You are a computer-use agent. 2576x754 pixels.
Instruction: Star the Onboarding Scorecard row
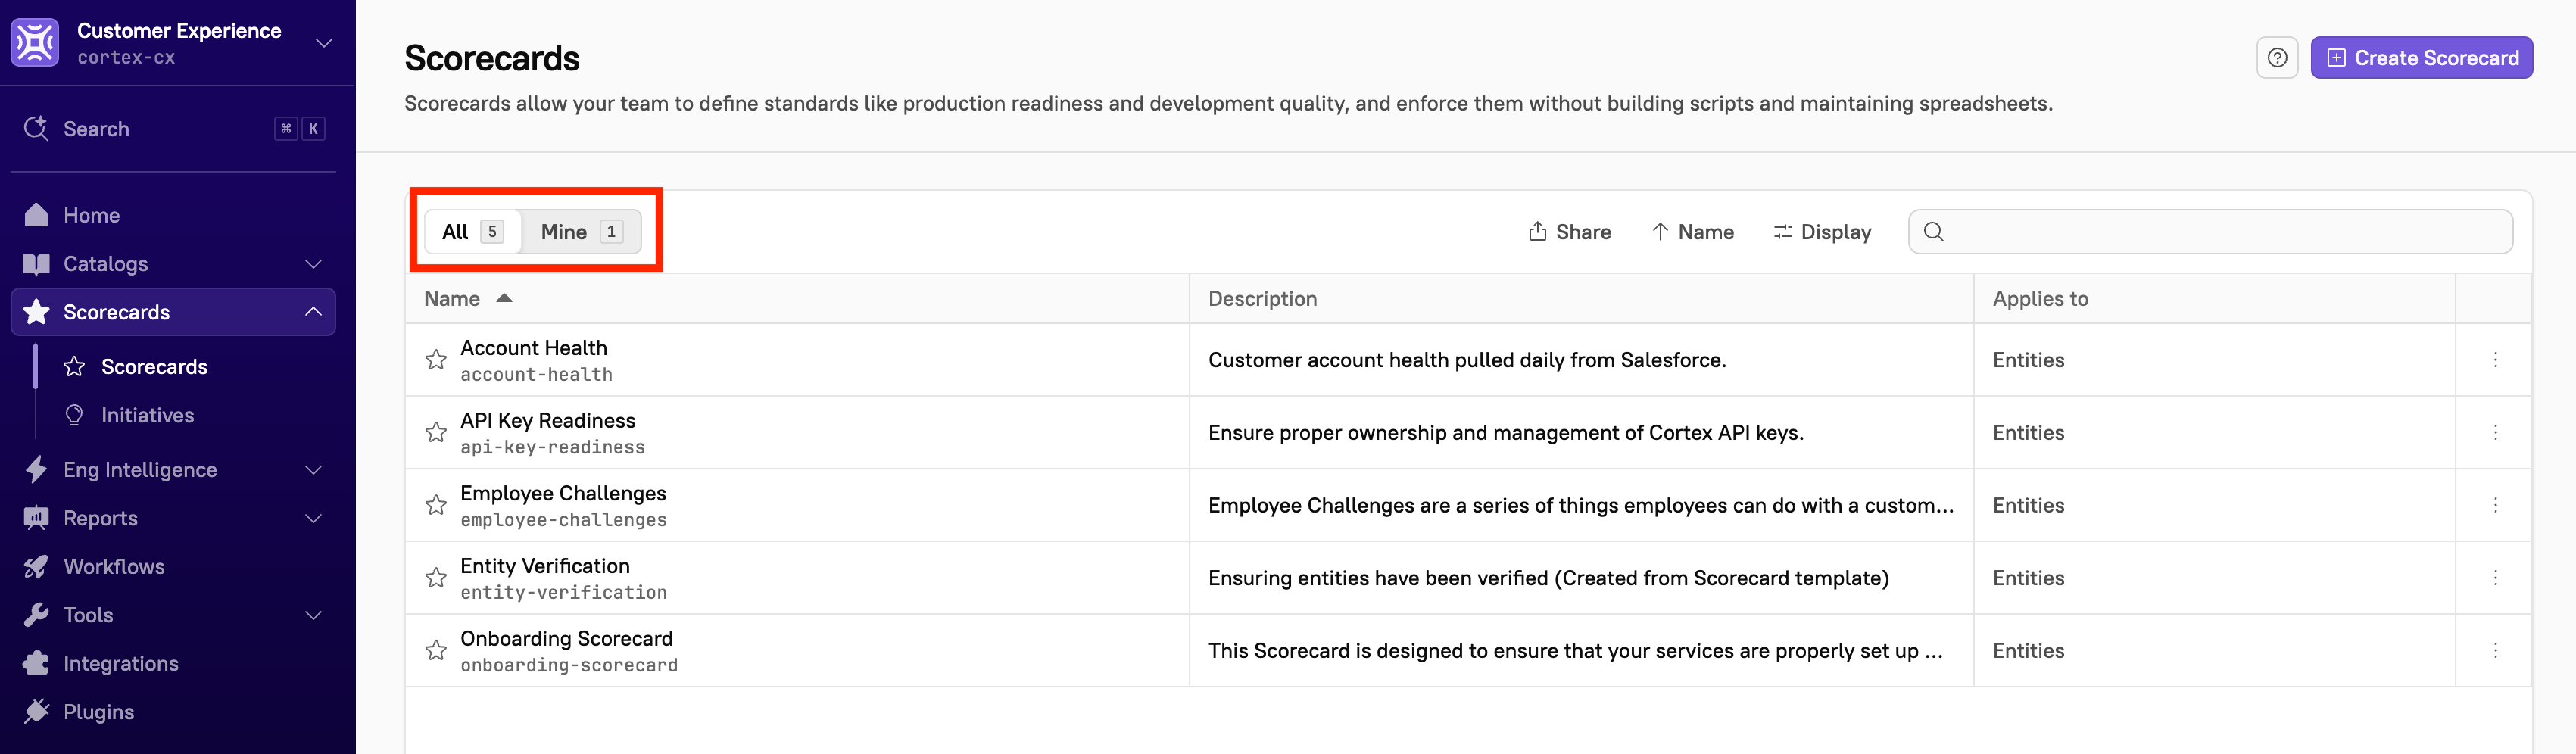coord(436,651)
